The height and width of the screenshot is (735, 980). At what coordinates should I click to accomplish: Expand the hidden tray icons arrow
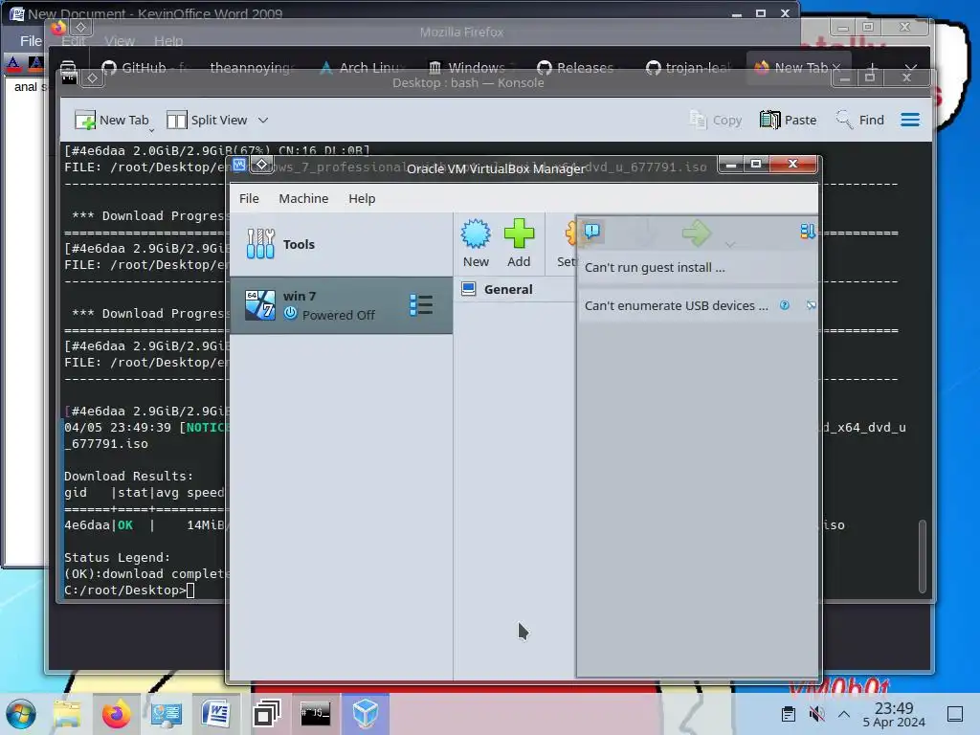844,714
